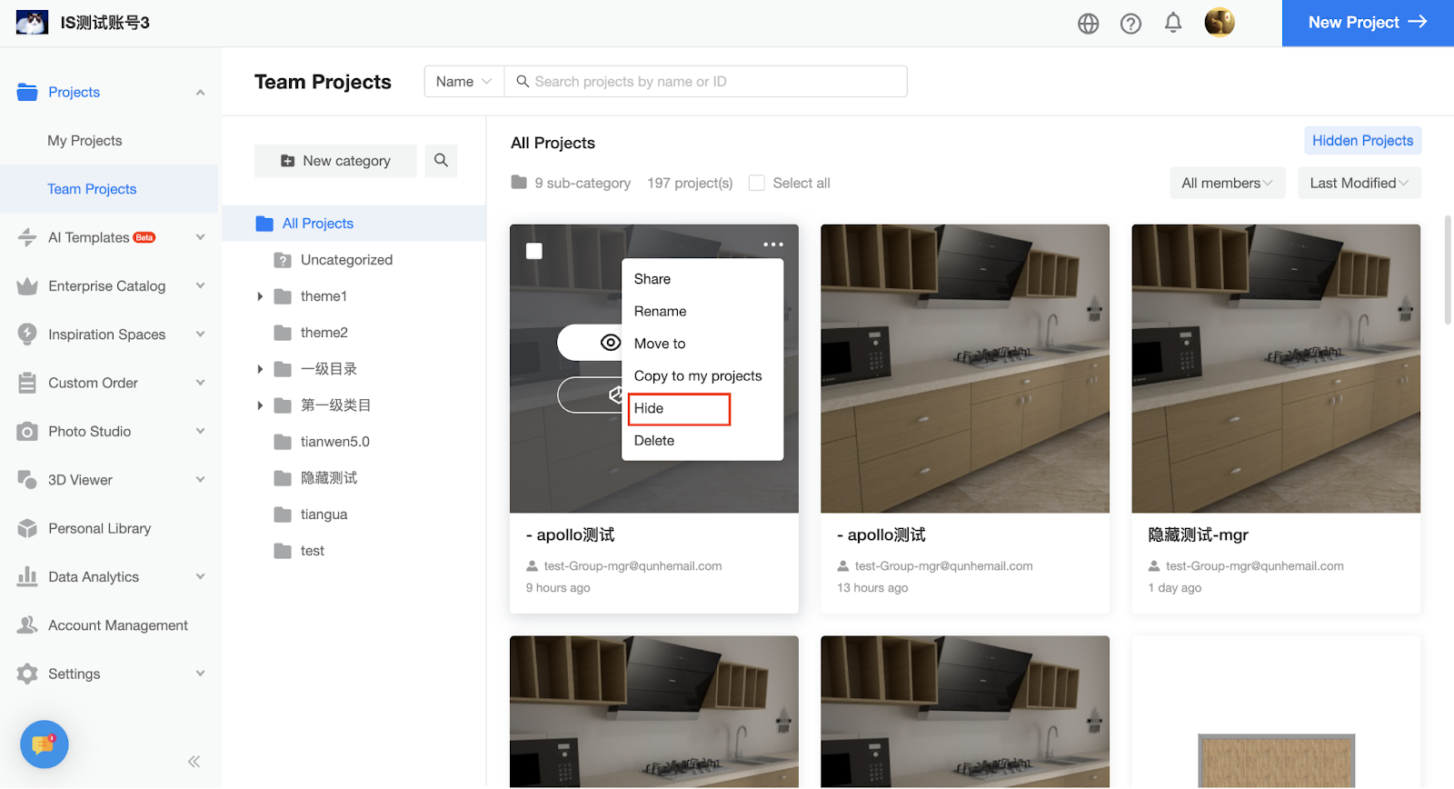Open notifications bell icon
The width and height of the screenshot is (1454, 789).
(x=1173, y=23)
